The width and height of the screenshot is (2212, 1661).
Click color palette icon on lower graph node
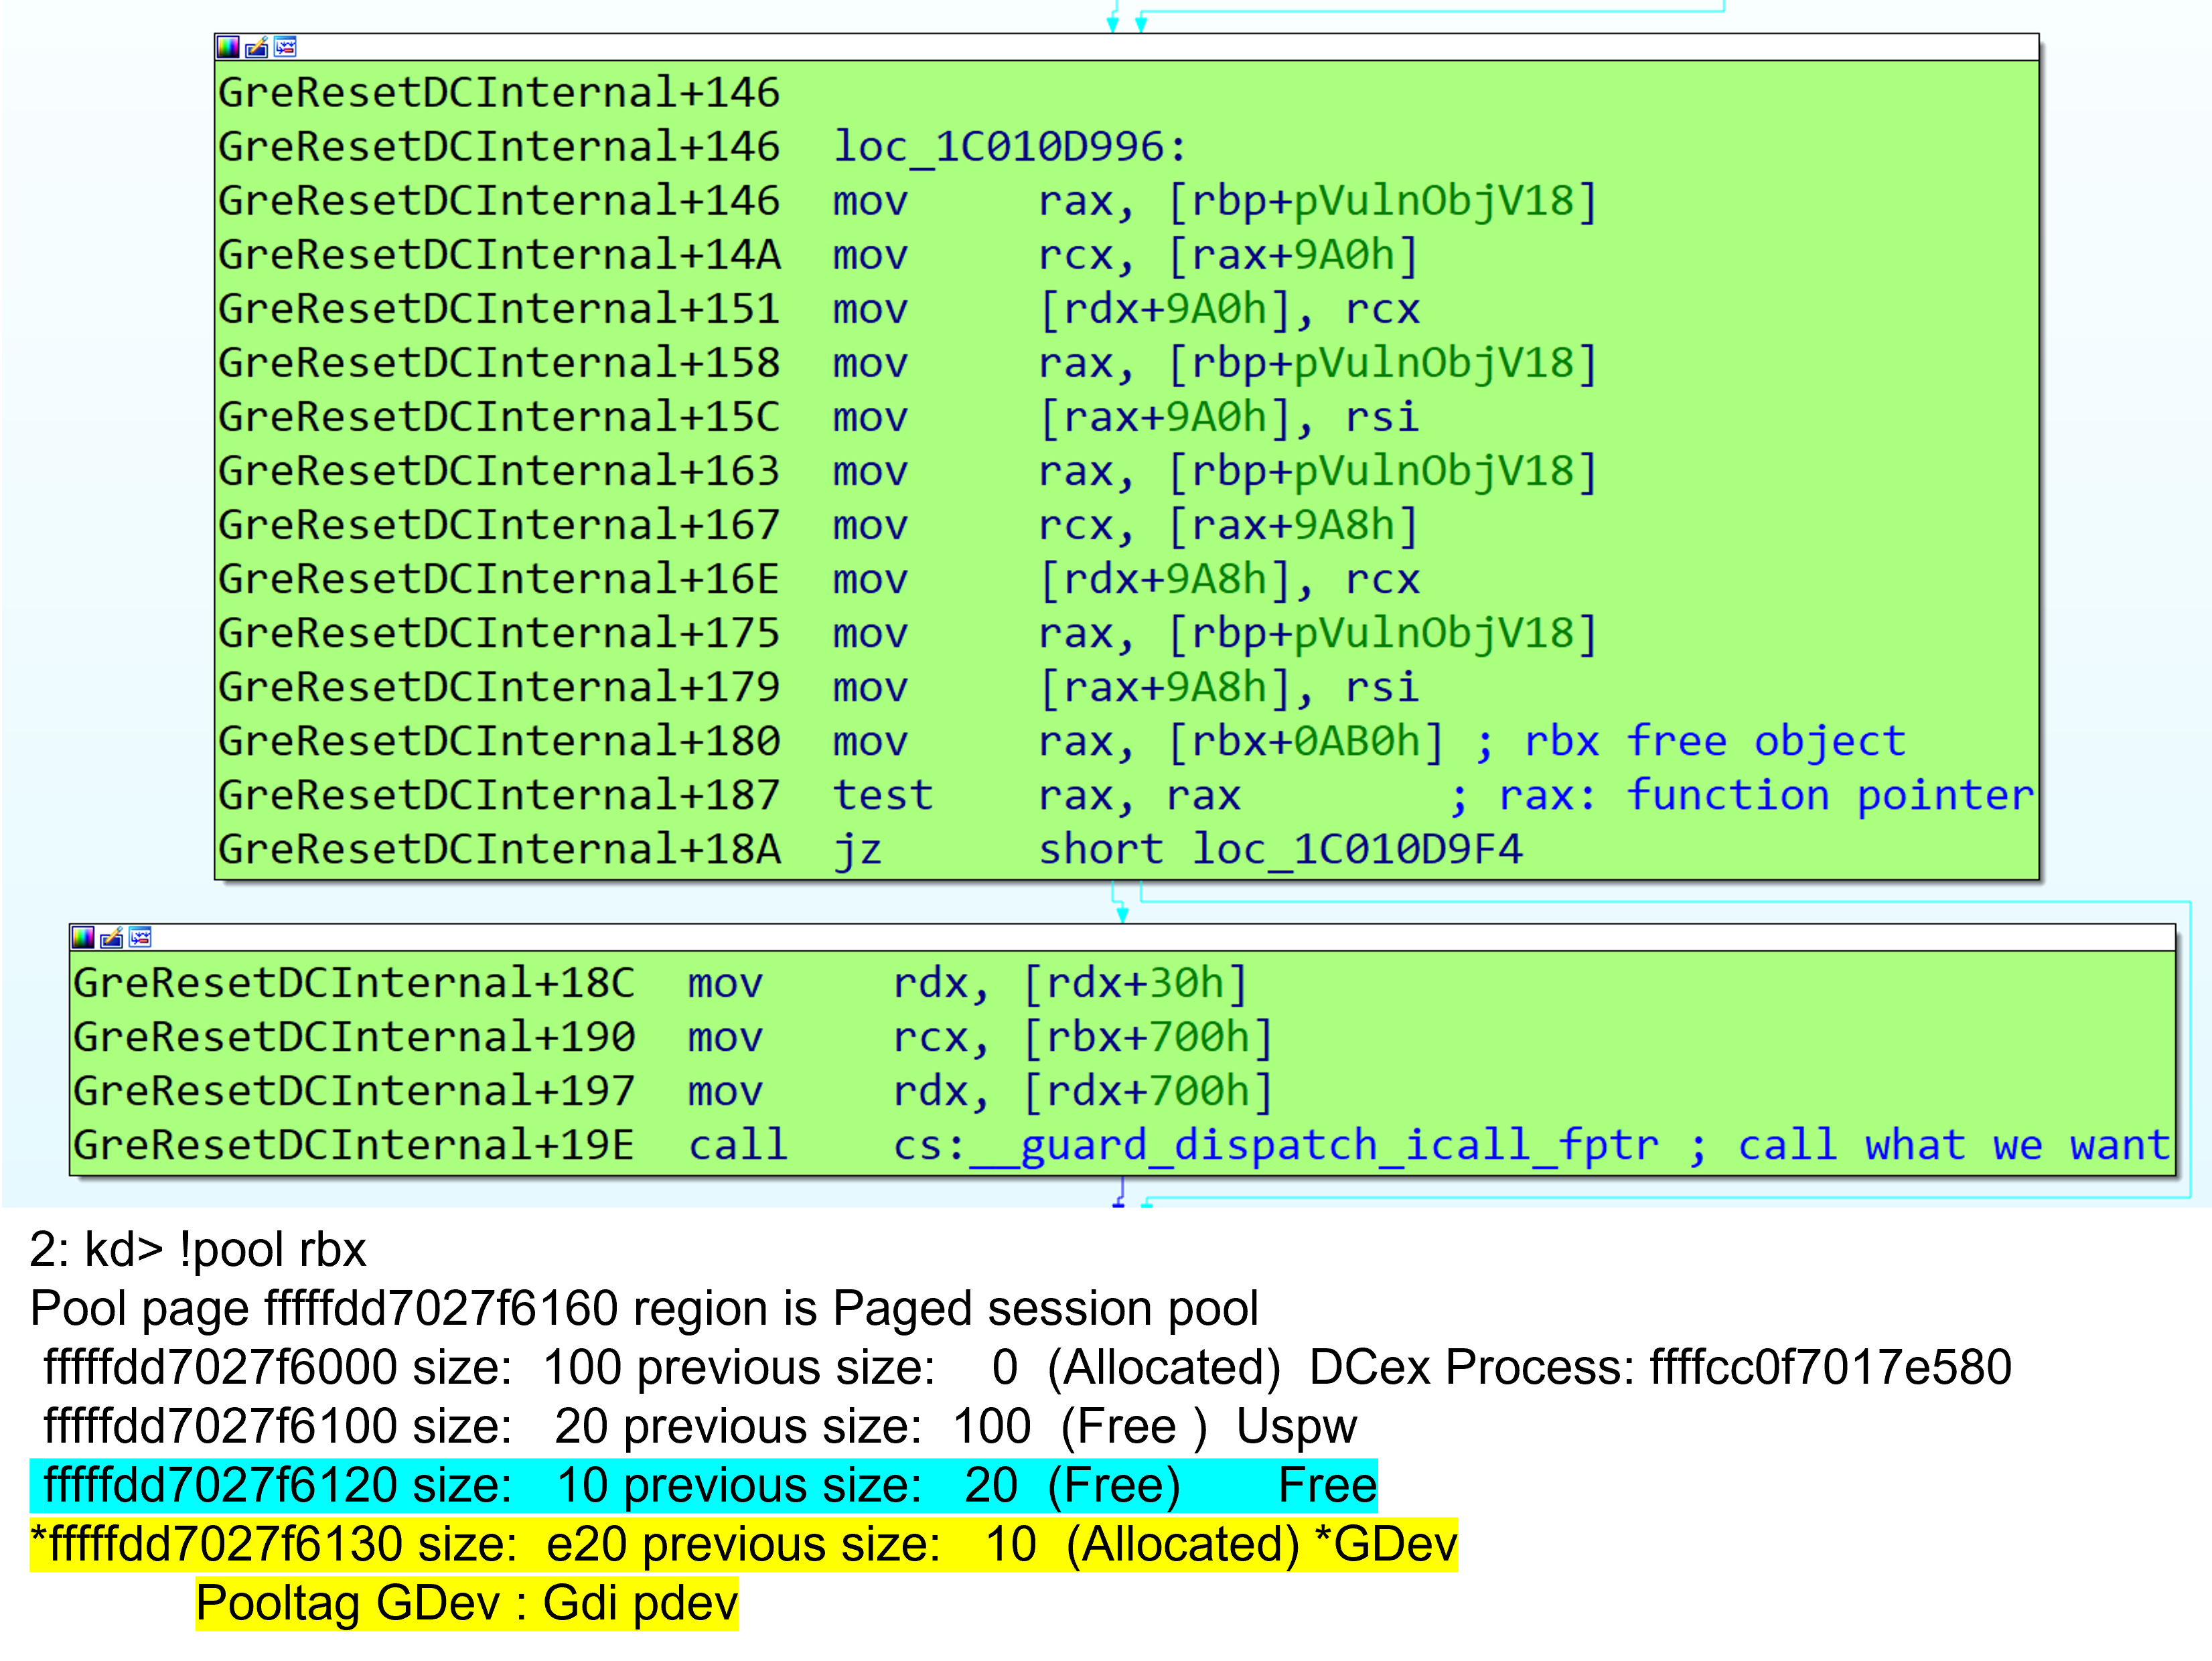coord(83,937)
